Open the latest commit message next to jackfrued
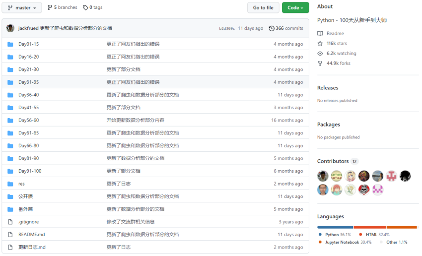 click(76, 28)
